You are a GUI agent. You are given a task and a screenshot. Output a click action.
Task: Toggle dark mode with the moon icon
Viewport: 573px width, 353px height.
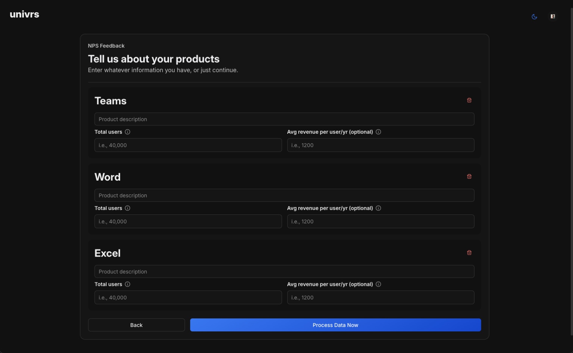(x=534, y=16)
